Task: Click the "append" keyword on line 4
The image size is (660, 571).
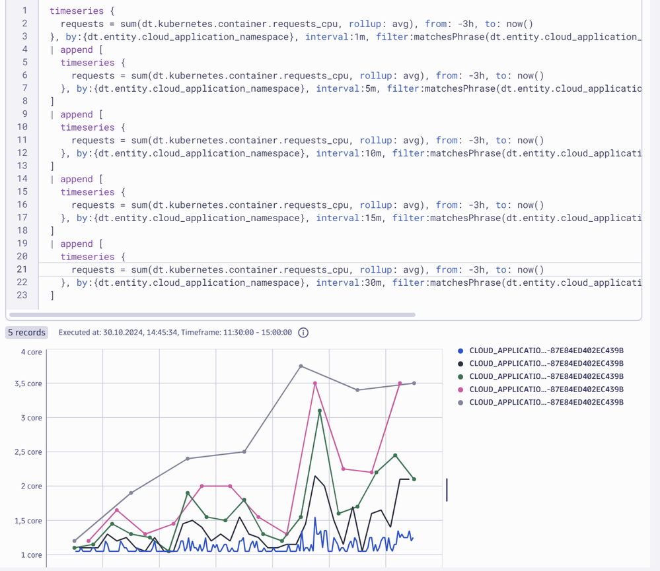Action: pos(77,50)
